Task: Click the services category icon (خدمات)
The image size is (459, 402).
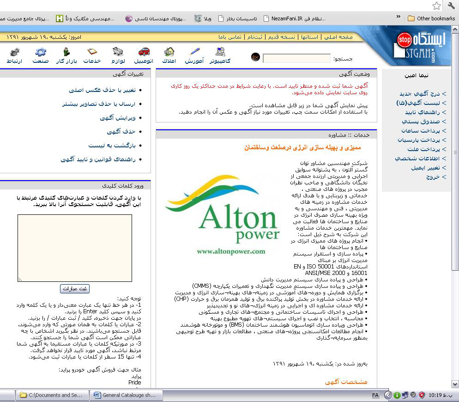Action: click(x=92, y=51)
